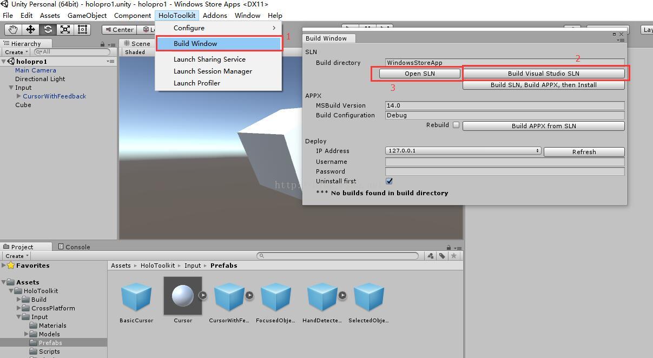Choose Build Window from HoloToolkit menu
Image resolution: width=653 pixels, height=358 pixels.
pos(219,44)
